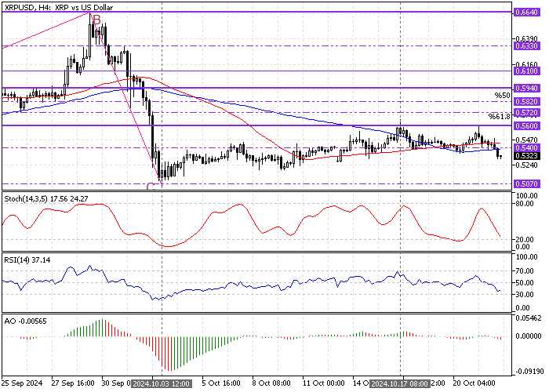Viewport: 549px width, 392px height.
Task: Click the RSI 30.00 scale value
Action: (526, 294)
